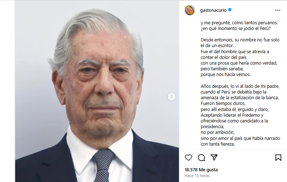Like the post with the heart icon
The image size is (287, 182).
click(x=188, y=157)
